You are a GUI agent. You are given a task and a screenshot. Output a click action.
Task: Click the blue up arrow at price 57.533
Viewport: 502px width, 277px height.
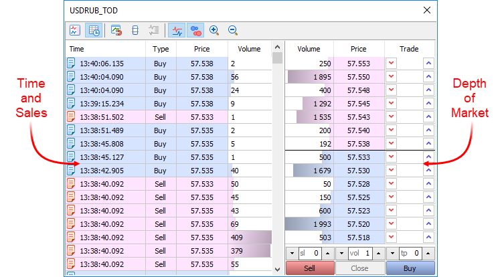click(x=428, y=157)
